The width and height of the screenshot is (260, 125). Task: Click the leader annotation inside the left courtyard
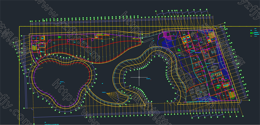pos(62,82)
